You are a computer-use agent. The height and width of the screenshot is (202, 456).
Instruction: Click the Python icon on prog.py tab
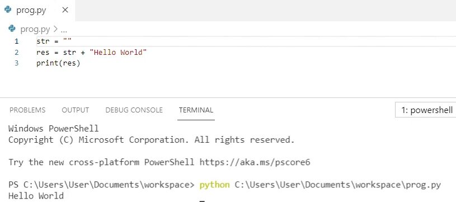[x=8, y=10]
